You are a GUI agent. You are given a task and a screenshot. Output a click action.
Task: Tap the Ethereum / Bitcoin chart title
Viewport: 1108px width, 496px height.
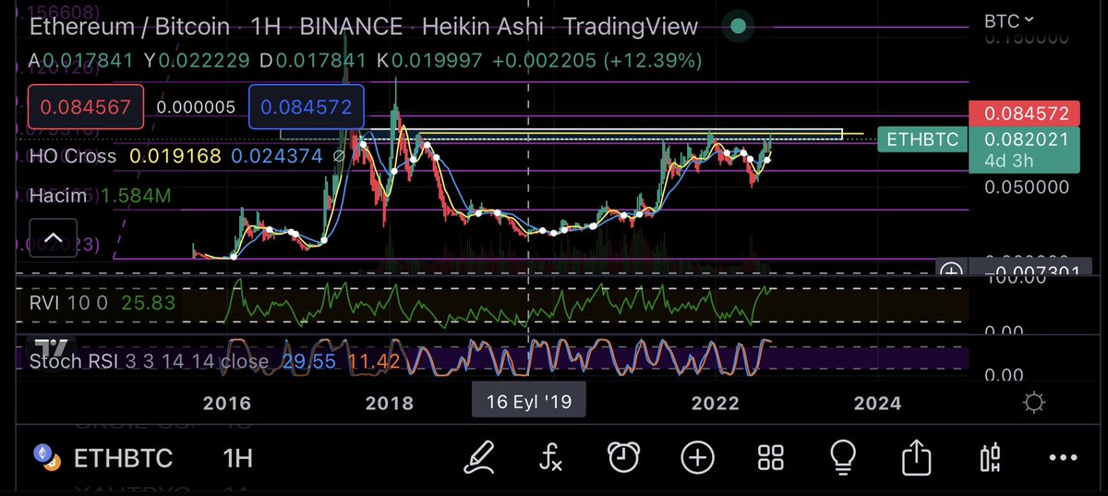click(x=129, y=26)
